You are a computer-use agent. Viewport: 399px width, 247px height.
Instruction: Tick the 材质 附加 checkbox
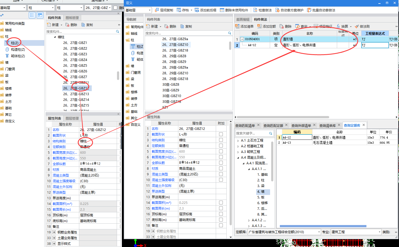221,168
